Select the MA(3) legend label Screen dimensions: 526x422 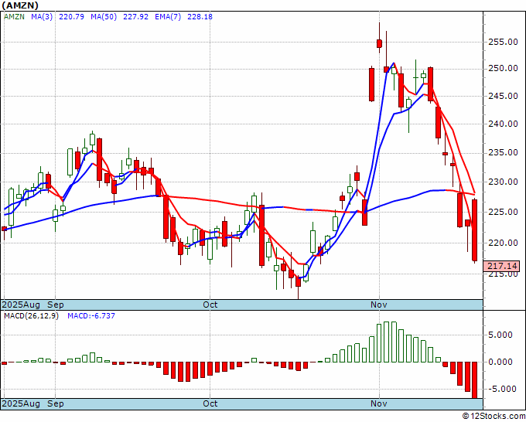(42, 16)
